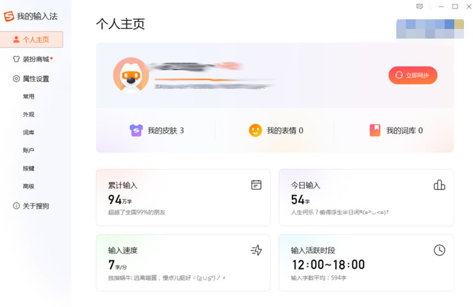Screen dimensions: 473x307
Task: Click the 立即同步 sync button
Action: (x=412, y=75)
